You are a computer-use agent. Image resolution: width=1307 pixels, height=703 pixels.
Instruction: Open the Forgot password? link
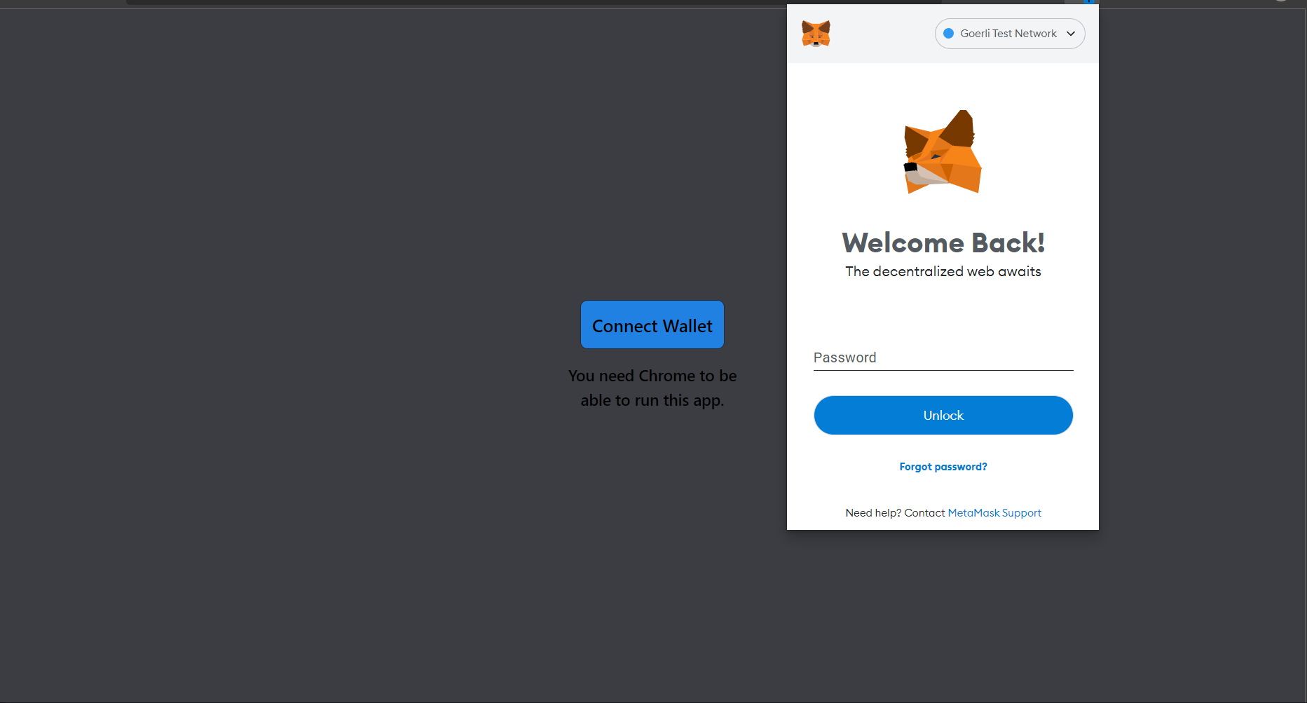point(943,467)
